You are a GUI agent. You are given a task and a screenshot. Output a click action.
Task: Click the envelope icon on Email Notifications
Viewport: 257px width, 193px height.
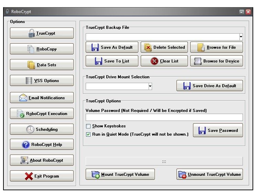[x=23, y=98]
